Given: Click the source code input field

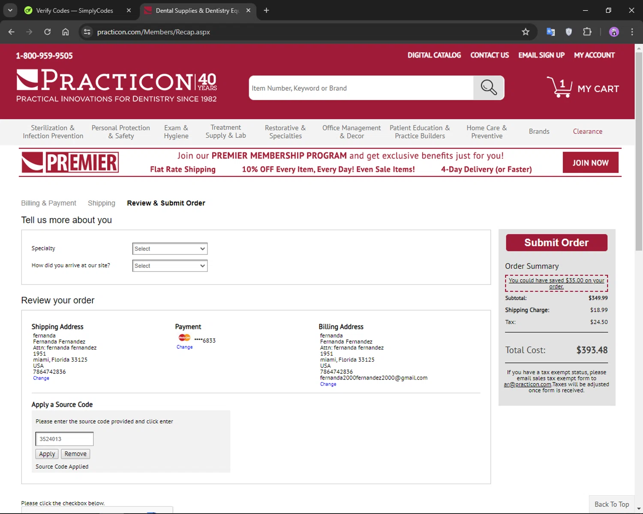Looking at the screenshot, I should [x=64, y=439].
